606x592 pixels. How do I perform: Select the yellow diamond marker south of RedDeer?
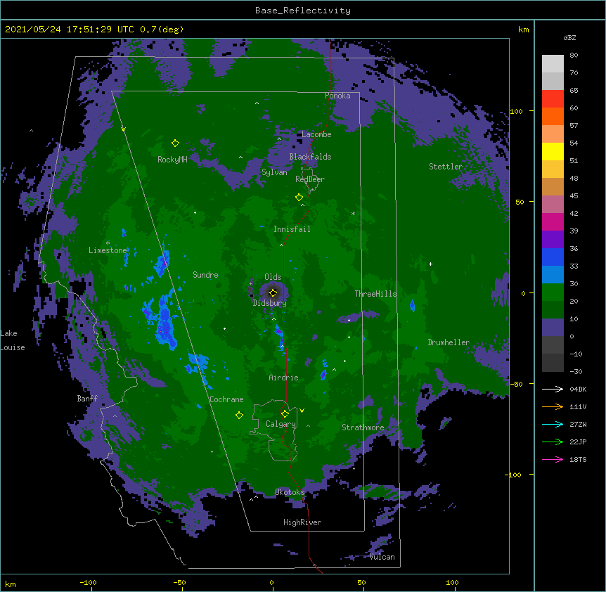pos(299,198)
